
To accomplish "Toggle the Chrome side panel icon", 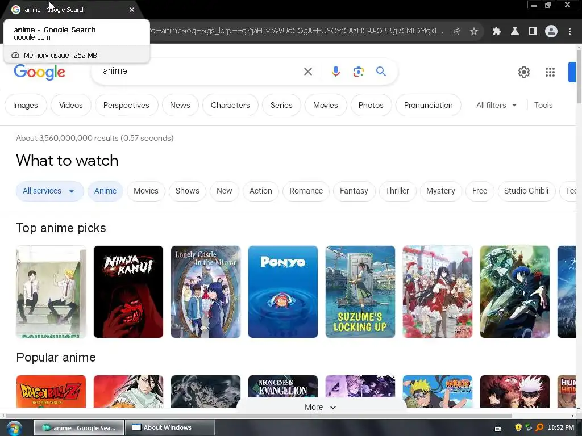I will pos(533,32).
